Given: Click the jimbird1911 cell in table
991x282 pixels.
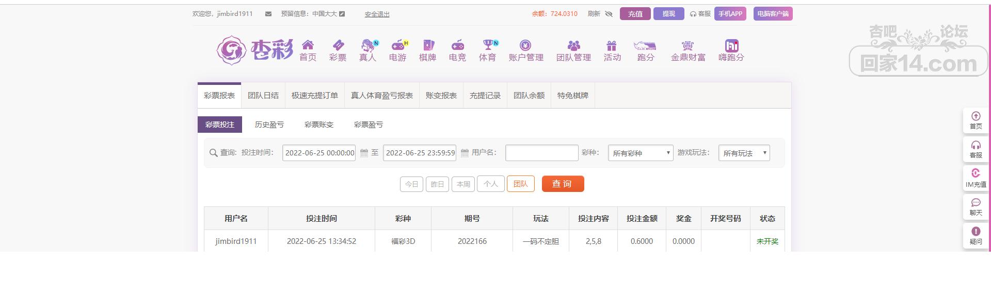Looking at the screenshot, I should tap(236, 241).
